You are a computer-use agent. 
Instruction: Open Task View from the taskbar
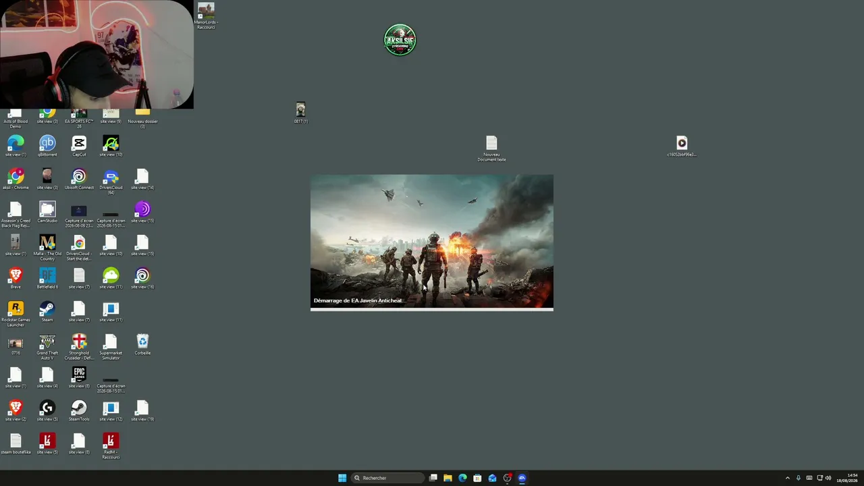point(433,478)
